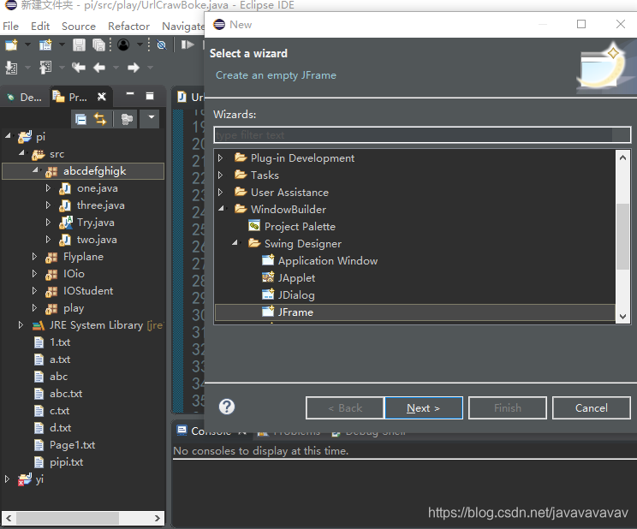Screen dimensions: 637x529
Task: Close the Package Explorer tab
Action: pos(102,97)
